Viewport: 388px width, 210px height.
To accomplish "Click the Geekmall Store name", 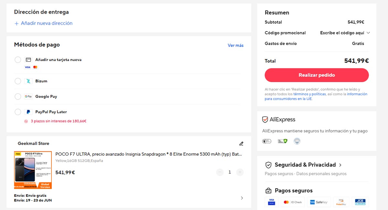I will click(33, 144).
